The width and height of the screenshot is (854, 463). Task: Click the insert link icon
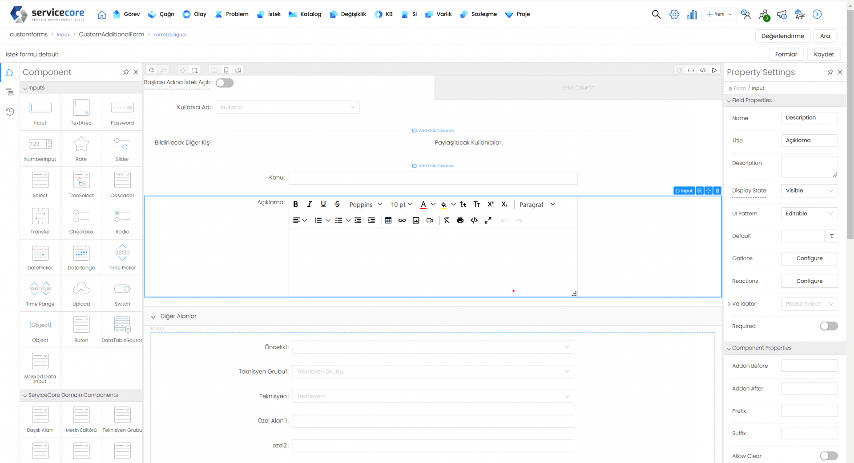[402, 221]
